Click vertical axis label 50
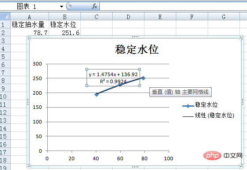Image resolution: width=247 pixels, height=170 pixels. click(39, 136)
